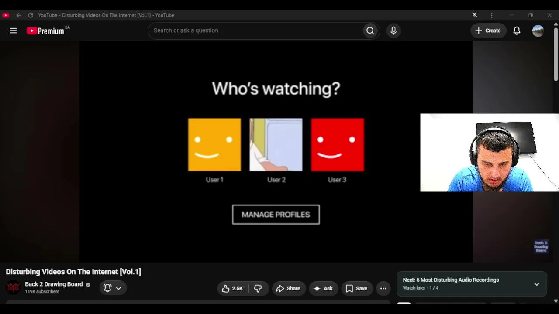Open the notifications bell in header
Screen dimensions: 559x314
tap(517, 31)
